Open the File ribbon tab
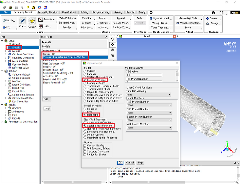The image size is (240, 184). click(x=6, y=12)
